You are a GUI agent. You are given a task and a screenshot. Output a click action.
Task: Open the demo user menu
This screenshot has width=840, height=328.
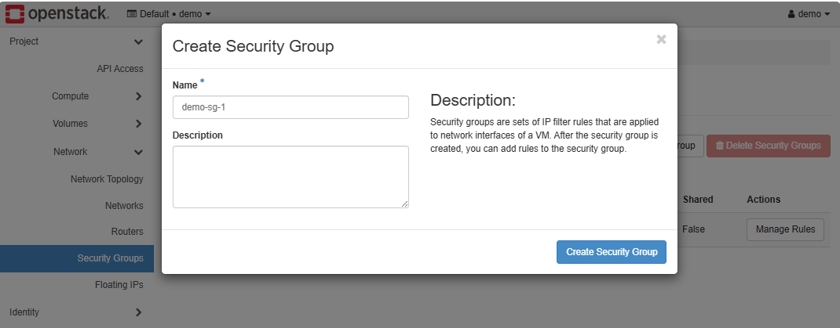[x=808, y=14]
